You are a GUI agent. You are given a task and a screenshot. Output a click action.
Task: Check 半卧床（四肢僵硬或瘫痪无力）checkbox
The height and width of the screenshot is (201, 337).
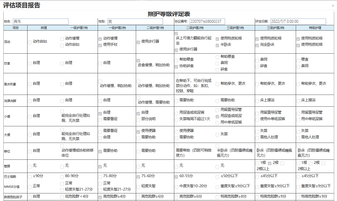click(x=217, y=146)
